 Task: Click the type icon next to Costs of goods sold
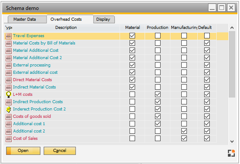point(9,117)
